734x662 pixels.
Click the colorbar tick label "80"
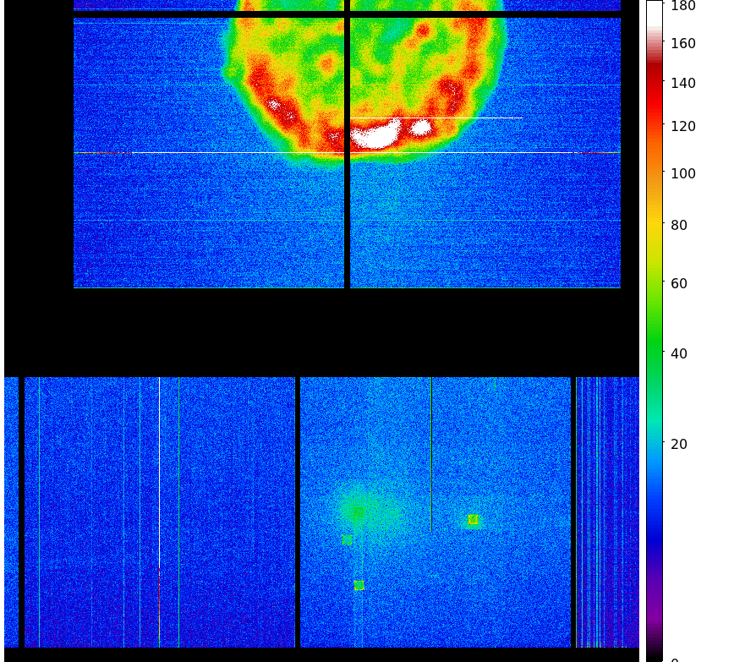tap(679, 225)
